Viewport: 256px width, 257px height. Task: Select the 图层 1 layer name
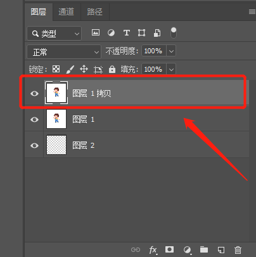[x=83, y=119]
